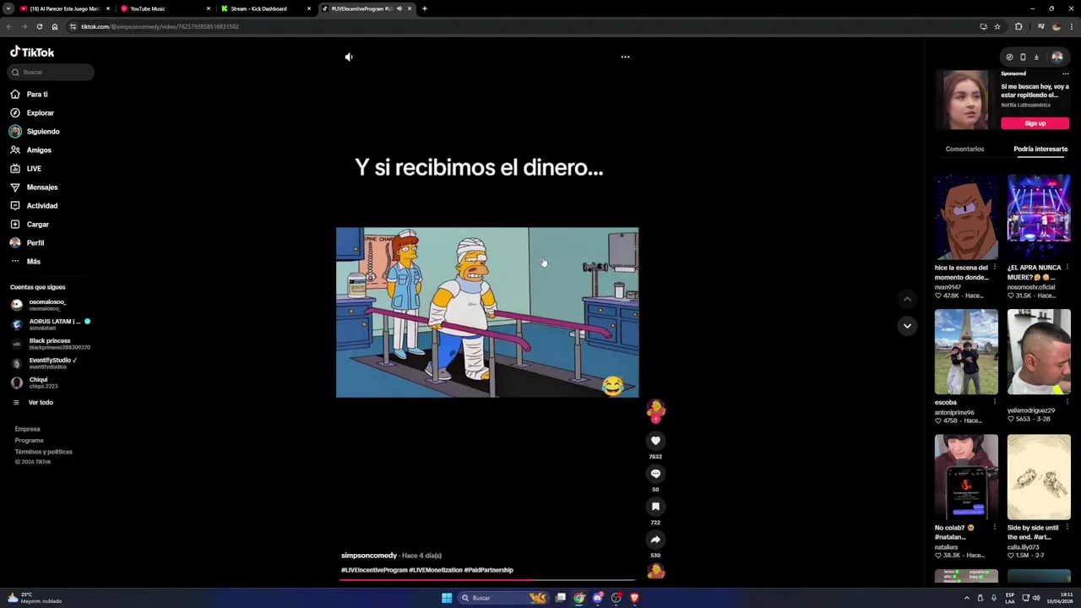Open the 'No colab?' recommended video
The image size is (1081, 608).
click(x=966, y=476)
